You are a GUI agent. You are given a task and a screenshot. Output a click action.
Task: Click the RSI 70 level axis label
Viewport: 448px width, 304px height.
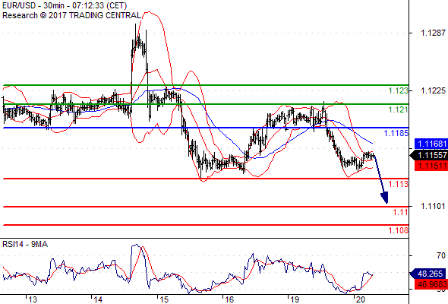click(441, 255)
